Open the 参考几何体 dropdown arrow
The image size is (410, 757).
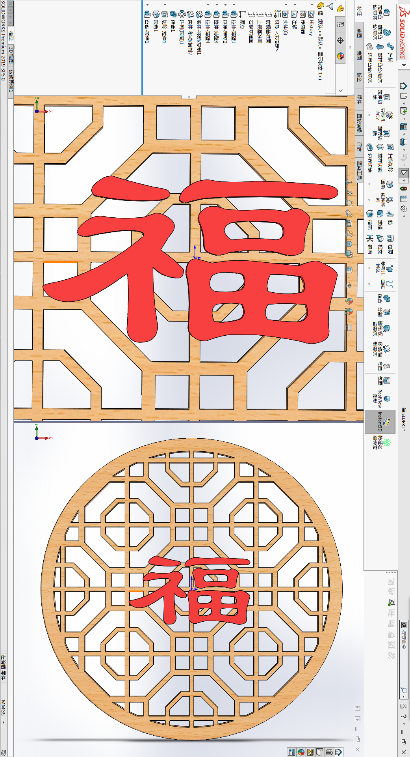(369, 268)
